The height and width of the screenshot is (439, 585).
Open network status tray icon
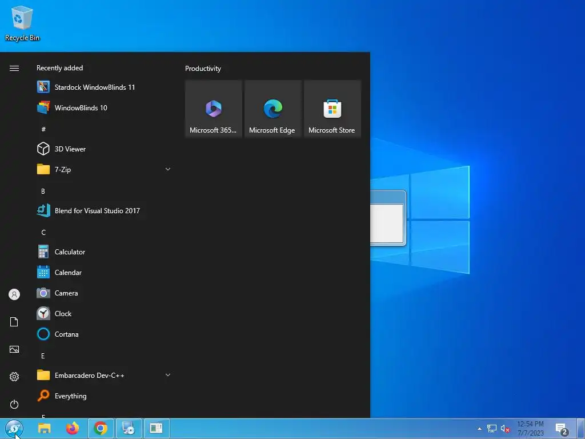point(492,429)
